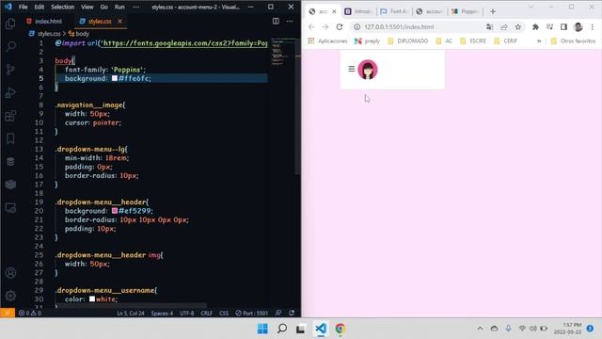Open the Otros favoritos folder
This screenshot has width=602, height=339.
pos(573,40)
